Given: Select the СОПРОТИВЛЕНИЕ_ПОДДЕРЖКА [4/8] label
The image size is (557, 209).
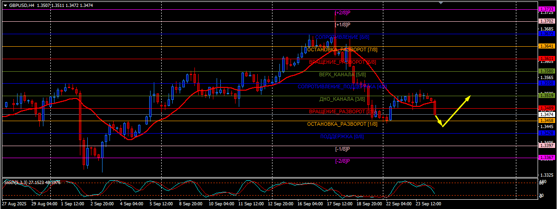Looking at the screenshot, I should [x=342, y=87].
